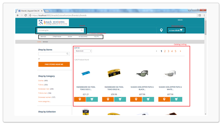
Task: Add Shades Von Zipper Papa G Black to cart
Action: pyautogui.click(x=148, y=99)
